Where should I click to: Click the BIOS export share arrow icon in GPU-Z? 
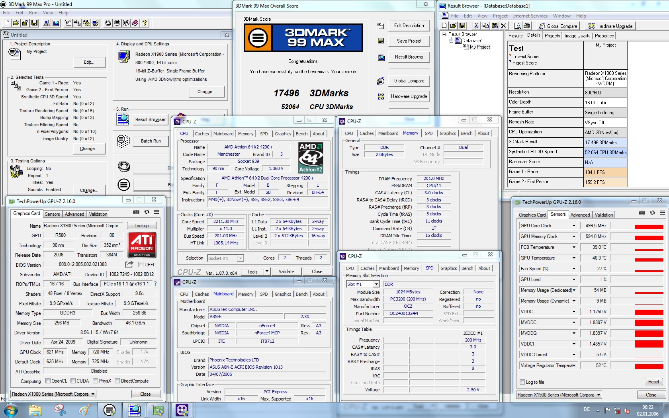[x=129, y=264]
